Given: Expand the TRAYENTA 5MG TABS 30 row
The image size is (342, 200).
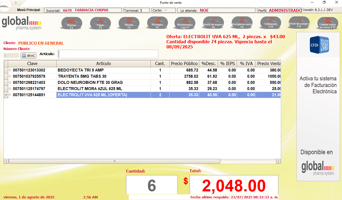Looking at the screenshot, I should (x=10, y=76).
